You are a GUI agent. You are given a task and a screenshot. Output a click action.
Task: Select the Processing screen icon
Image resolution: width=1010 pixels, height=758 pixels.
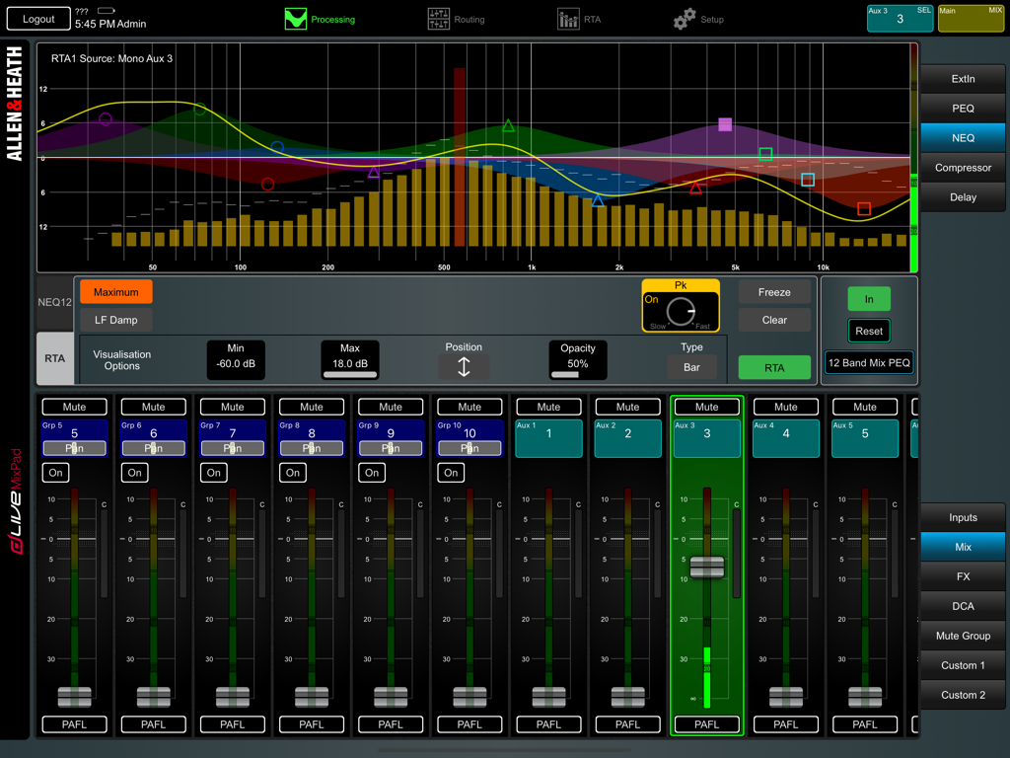click(x=295, y=18)
